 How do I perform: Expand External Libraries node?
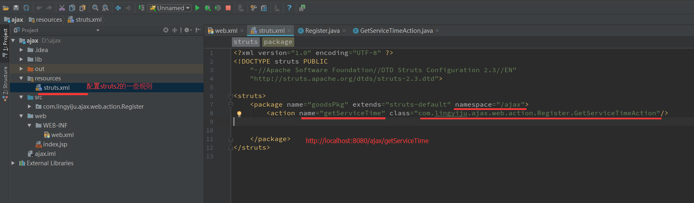[x=13, y=163]
